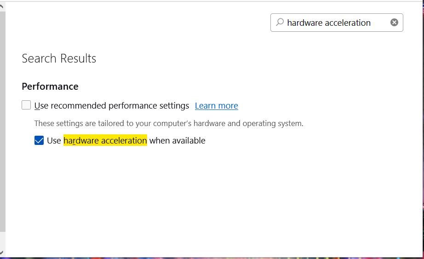Click the magnifier icon in the search box
The image size is (424, 259).
[x=280, y=22]
